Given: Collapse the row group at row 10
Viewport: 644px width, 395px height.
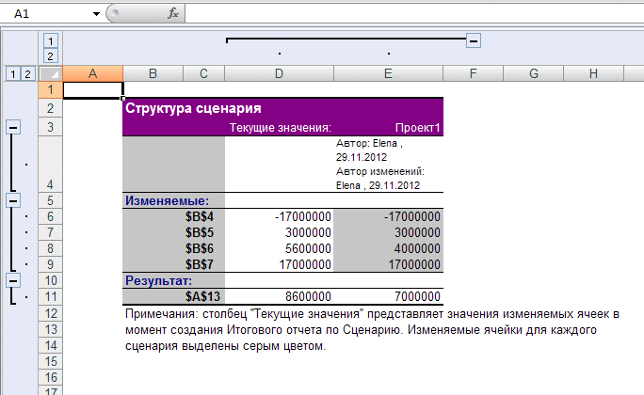Looking at the screenshot, I should [13, 281].
